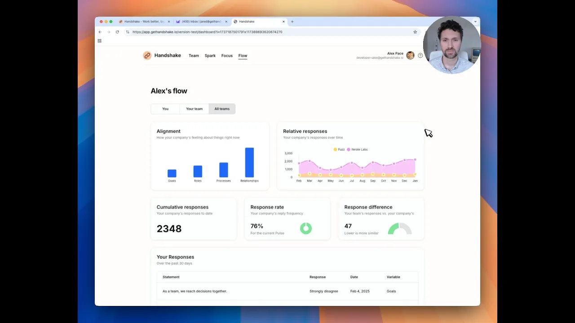Click the Goals bar in Alignment chart
Screen dimensions: 575x323
[172, 173]
